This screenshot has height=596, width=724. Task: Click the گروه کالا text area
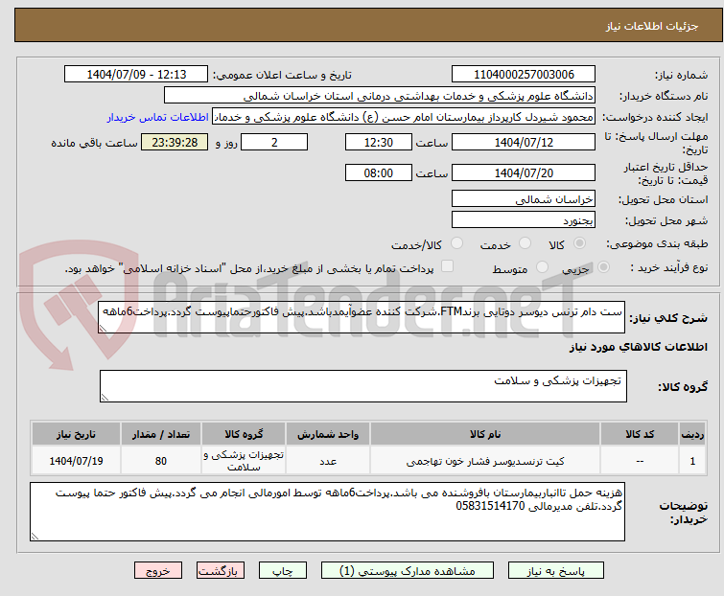click(362, 386)
